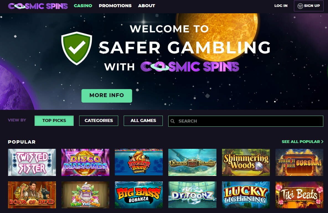Open the Lucky Lightning game tile
The width and height of the screenshot is (328, 213).
point(246,195)
